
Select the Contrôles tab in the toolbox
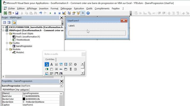click(50, 59)
